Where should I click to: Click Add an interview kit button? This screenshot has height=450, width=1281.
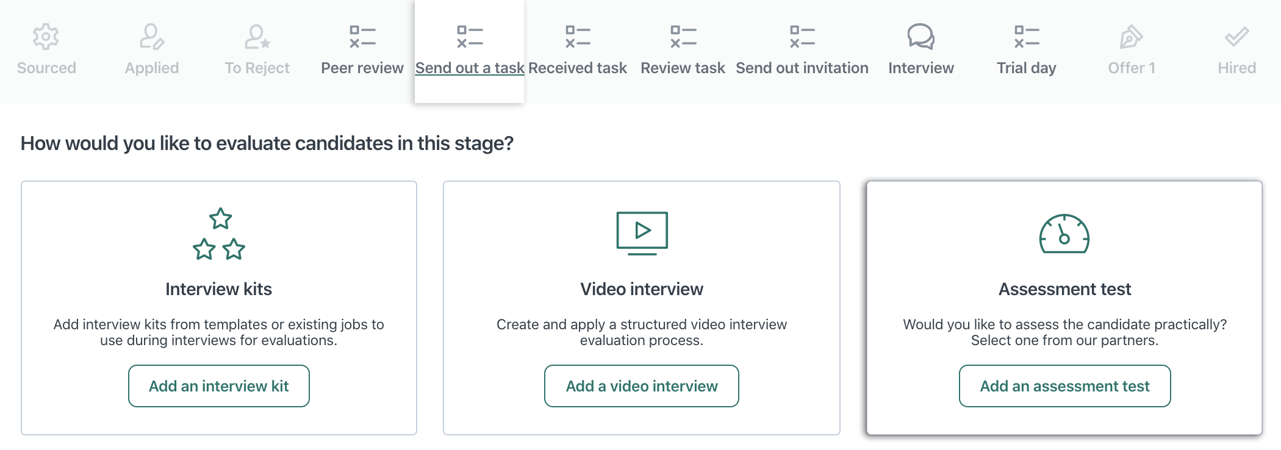(x=219, y=386)
